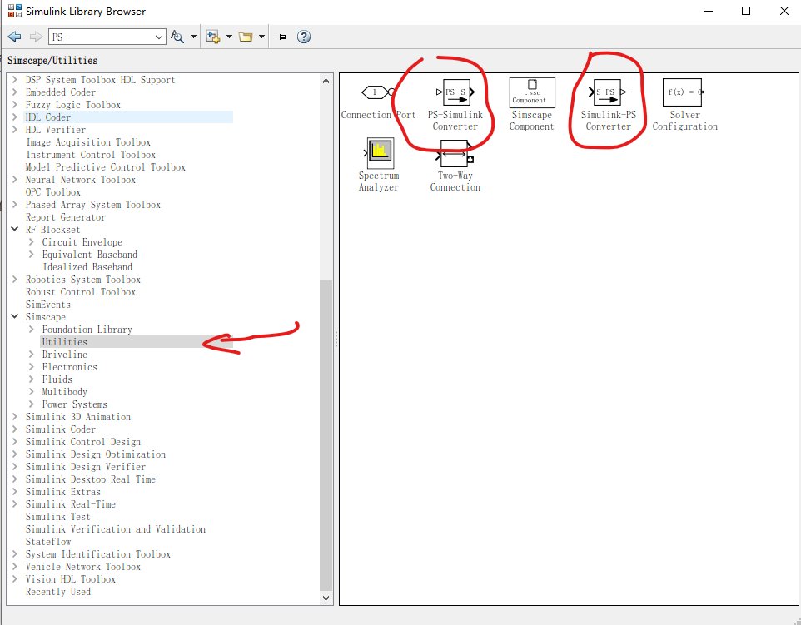The height and width of the screenshot is (625, 801).
Task: Expand the Circuit Envelope sublibrary
Action: click(31, 242)
